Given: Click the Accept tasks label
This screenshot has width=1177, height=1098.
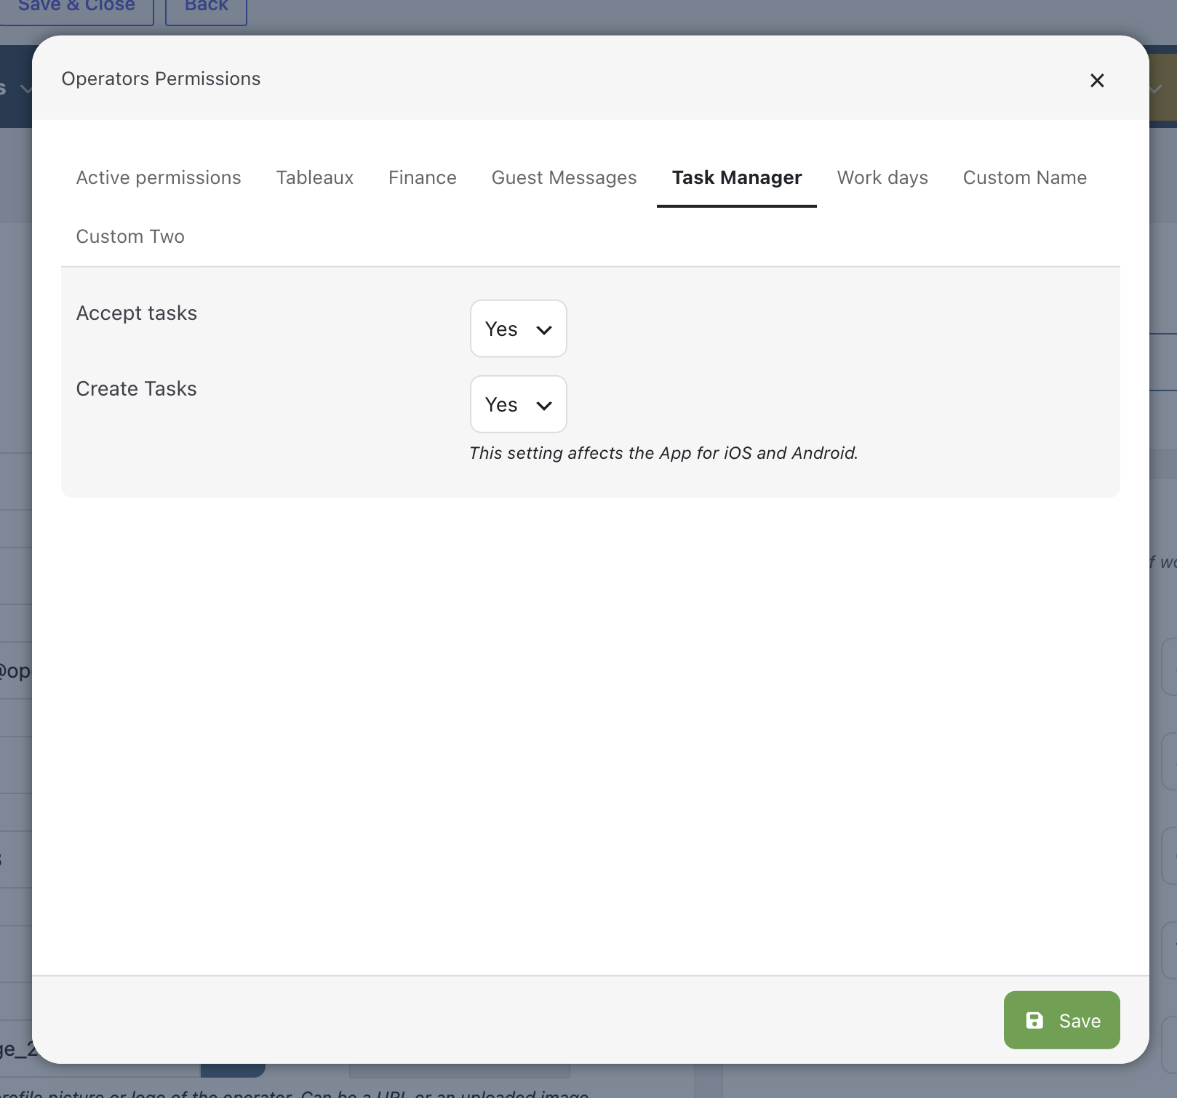Looking at the screenshot, I should coord(137,313).
